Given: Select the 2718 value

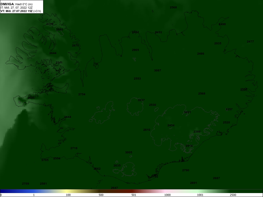Looking at the screenshot, I should click(x=74, y=148).
